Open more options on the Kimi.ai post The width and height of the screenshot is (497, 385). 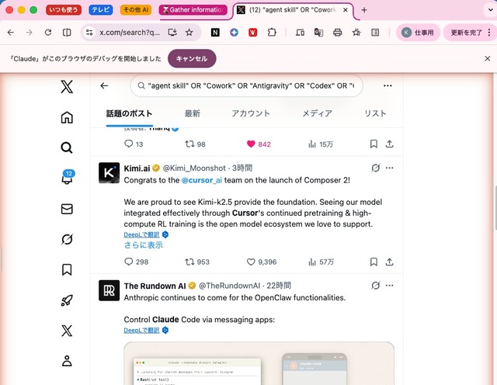(x=390, y=168)
